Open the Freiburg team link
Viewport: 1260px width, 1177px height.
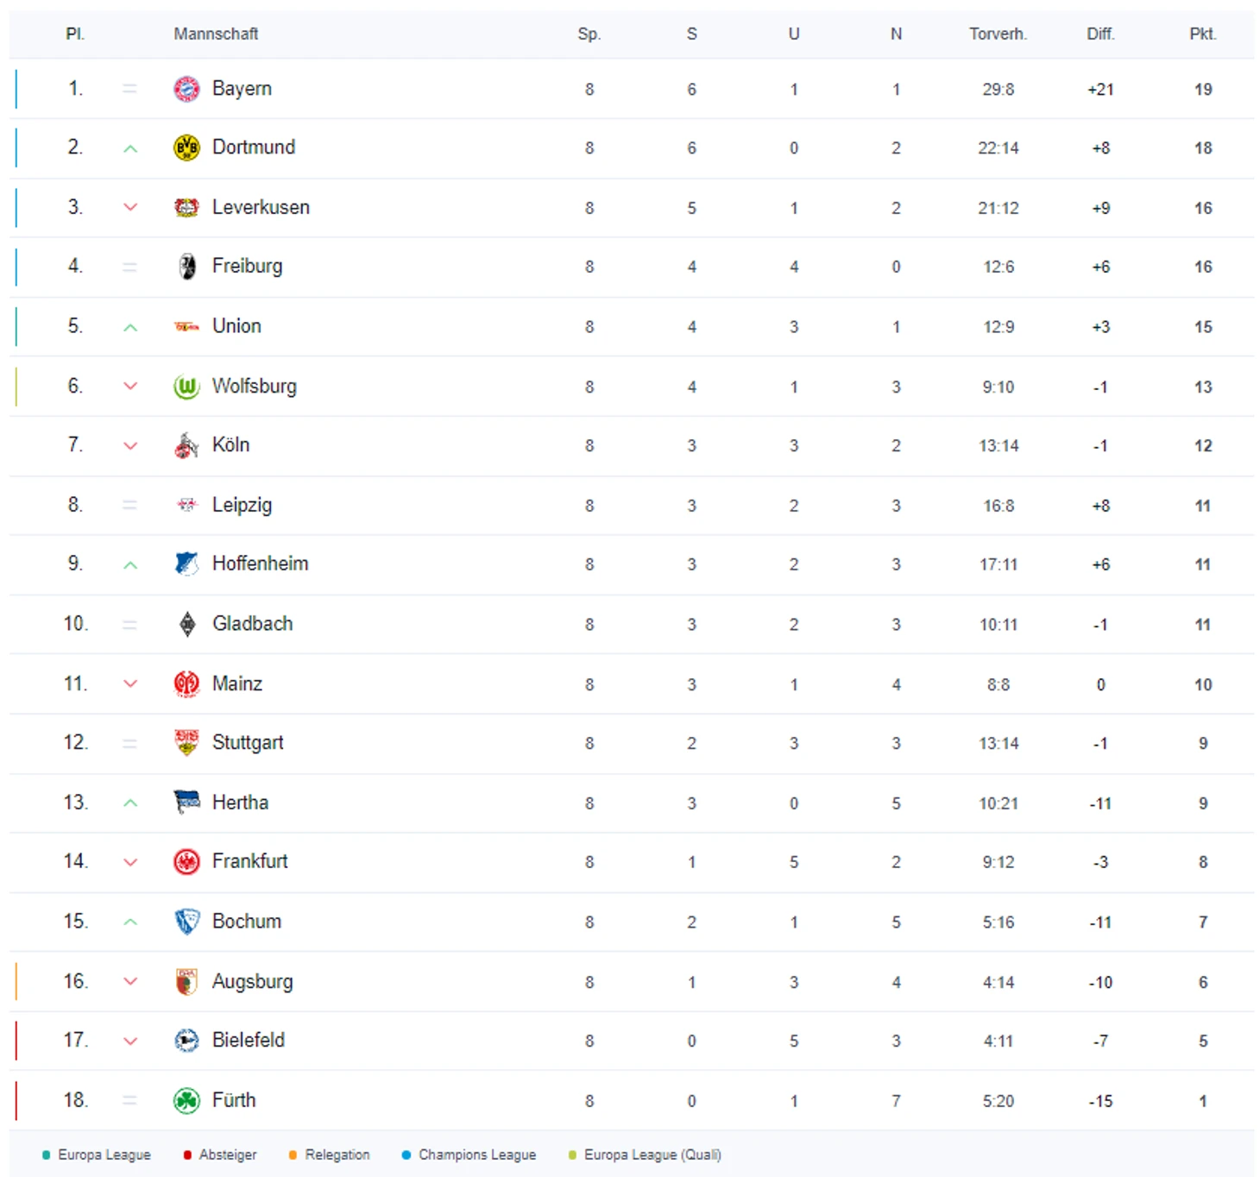[247, 266]
